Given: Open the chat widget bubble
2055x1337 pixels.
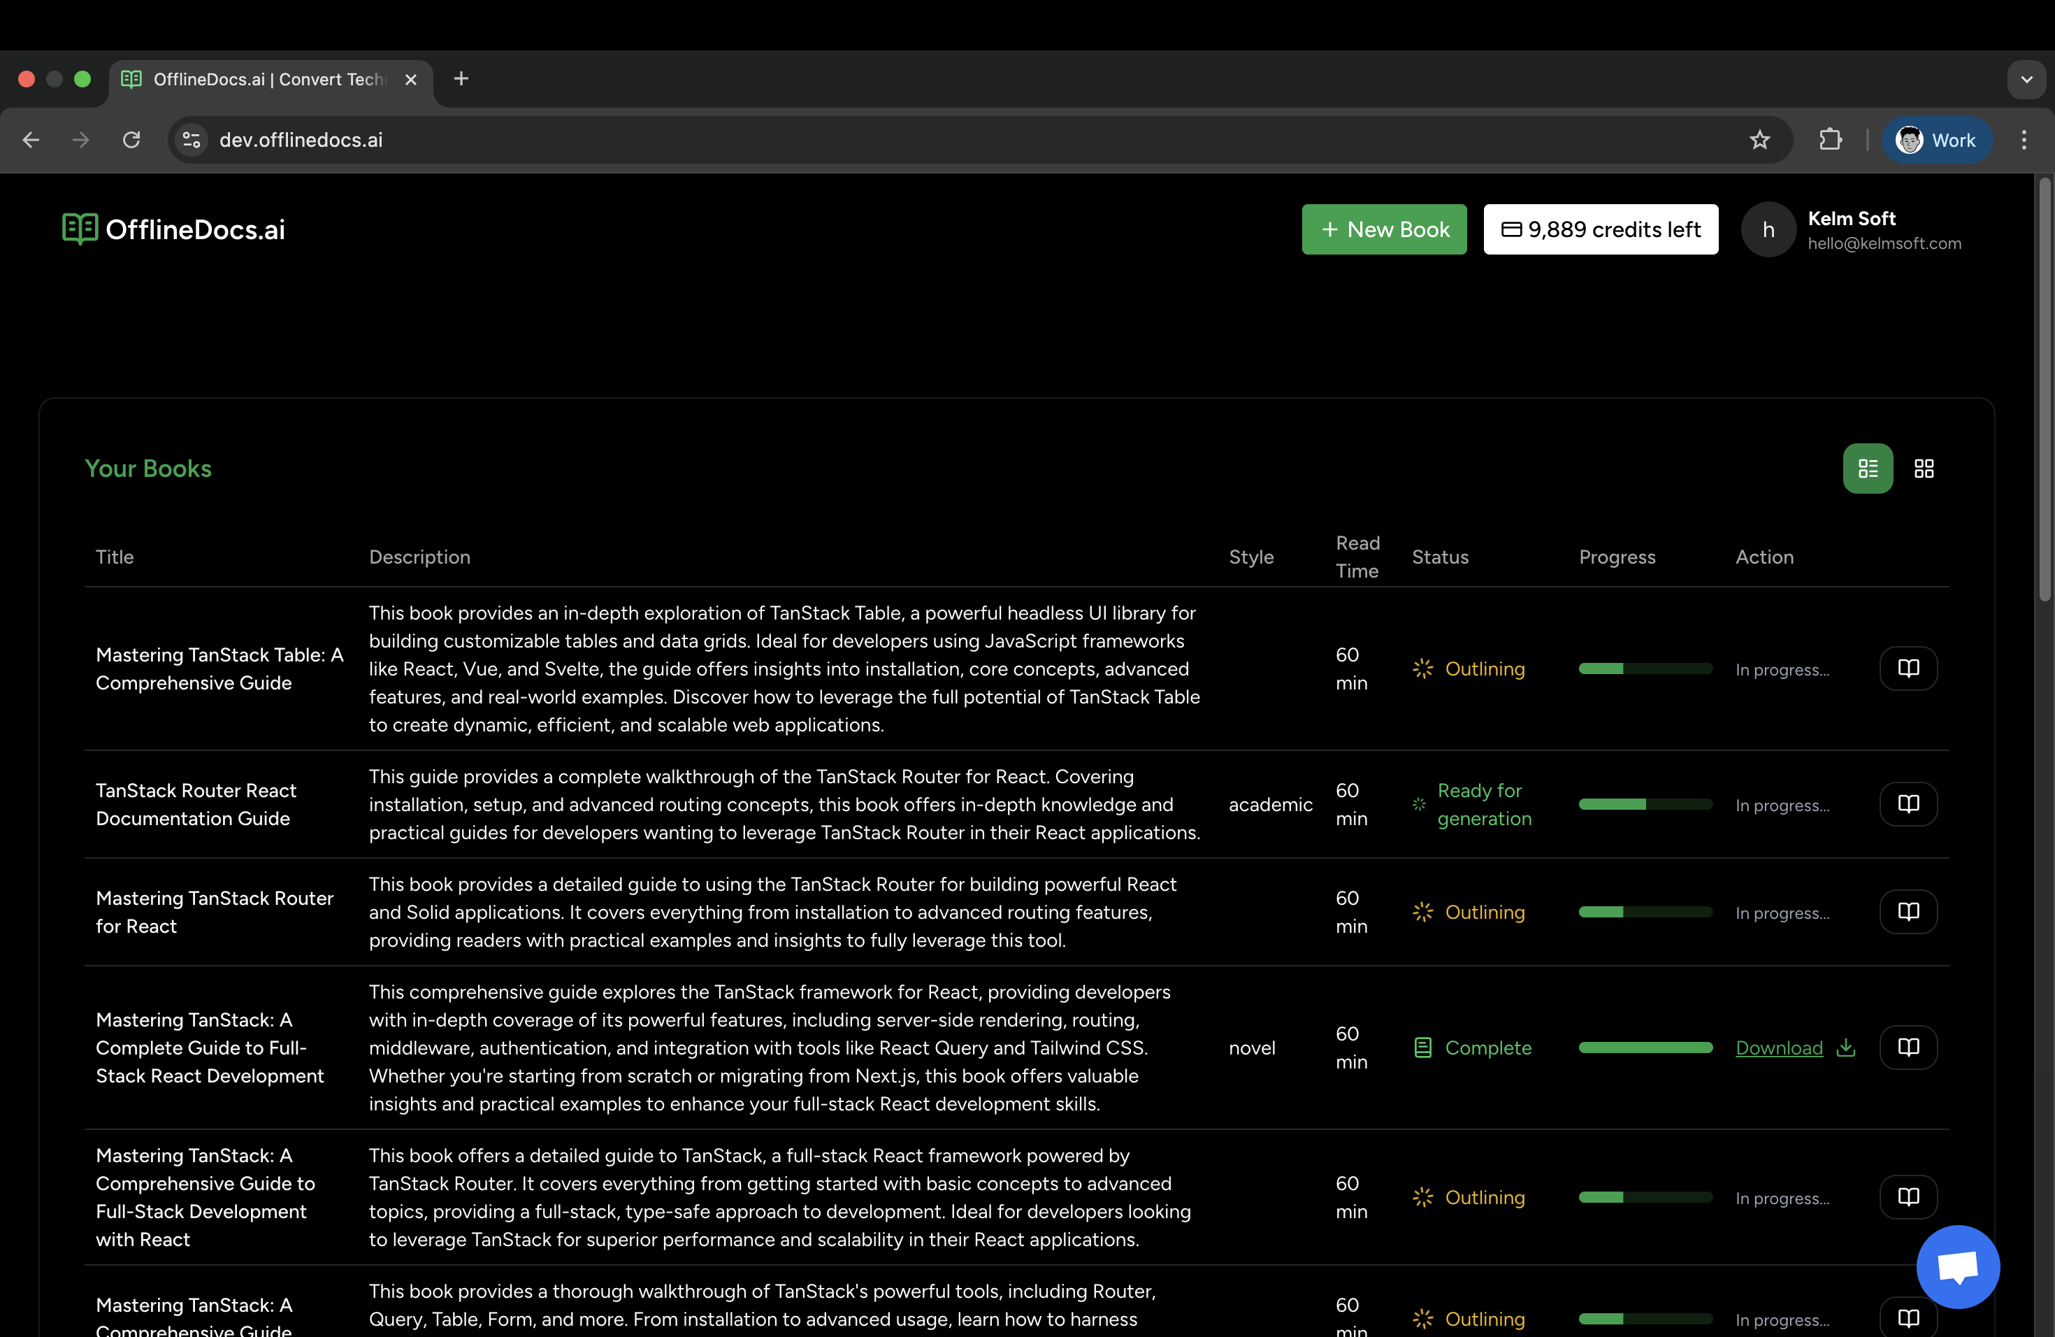Looking at the screenshot, I should click(1957, 1267).
